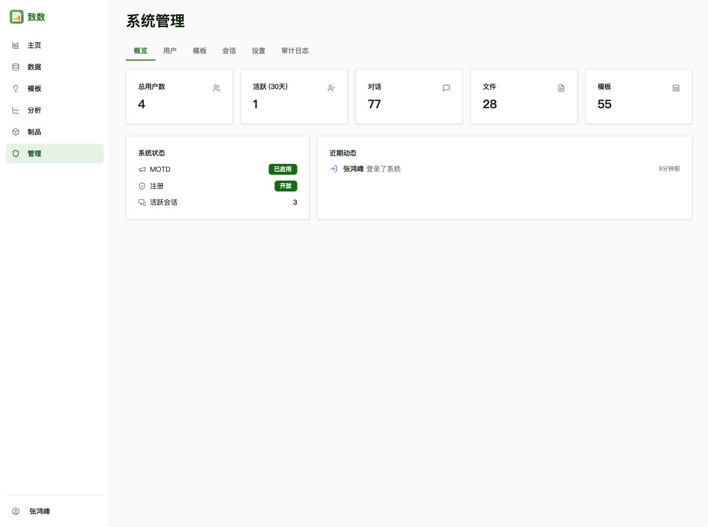Click the user-check icon on 活跃 (30天) card
Screen dimensions: 708x527
(x=331, y=88)
